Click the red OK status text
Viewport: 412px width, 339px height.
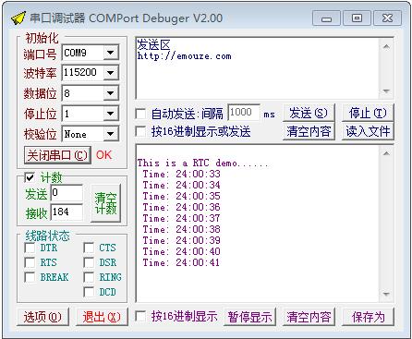[103, 155]
